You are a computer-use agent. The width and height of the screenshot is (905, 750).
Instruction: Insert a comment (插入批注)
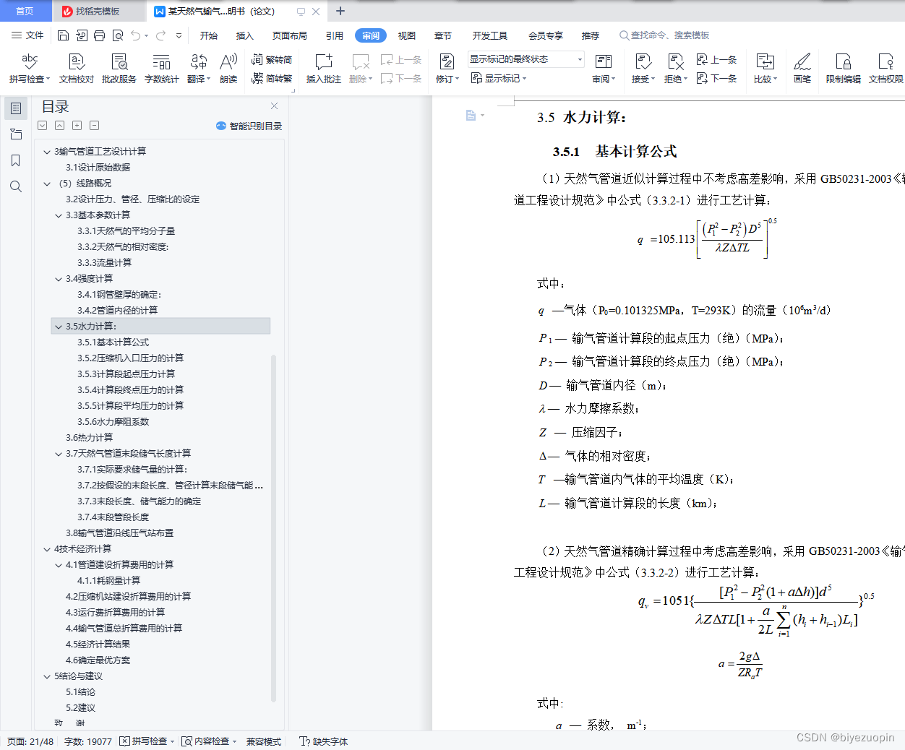(323, 69)
